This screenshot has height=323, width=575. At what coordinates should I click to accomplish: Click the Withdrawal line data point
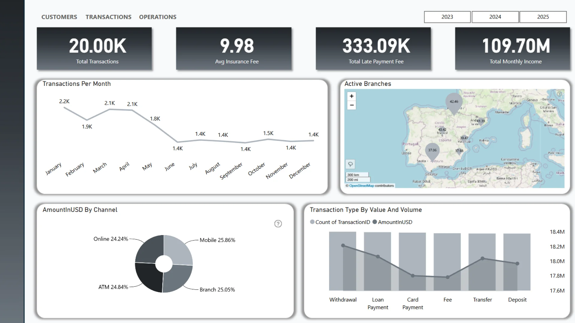point(343,246)
